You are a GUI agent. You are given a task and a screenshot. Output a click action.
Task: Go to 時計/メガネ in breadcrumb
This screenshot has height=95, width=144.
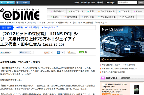click(63, 23)
